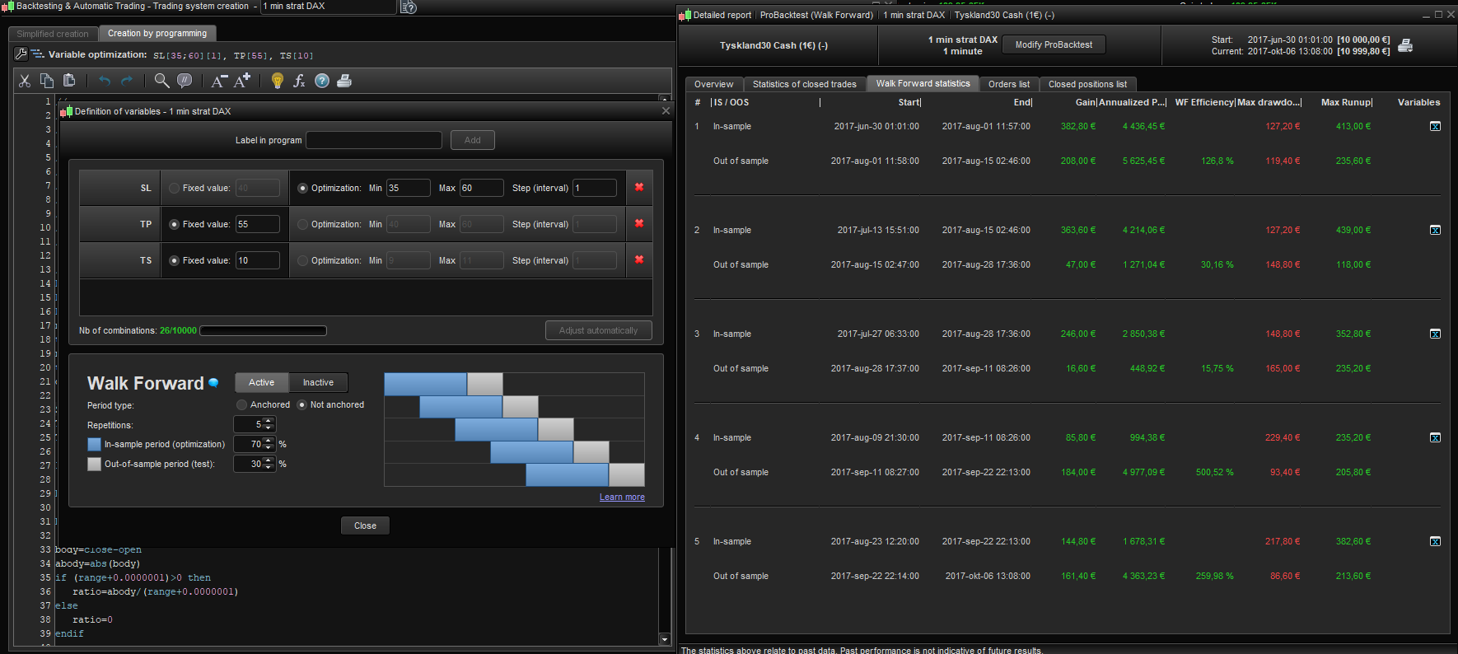This screenshot has height=654, width=1458.
Task: Choose Not anchored period type
Action: pyautogui.click(x=302, y=404)
